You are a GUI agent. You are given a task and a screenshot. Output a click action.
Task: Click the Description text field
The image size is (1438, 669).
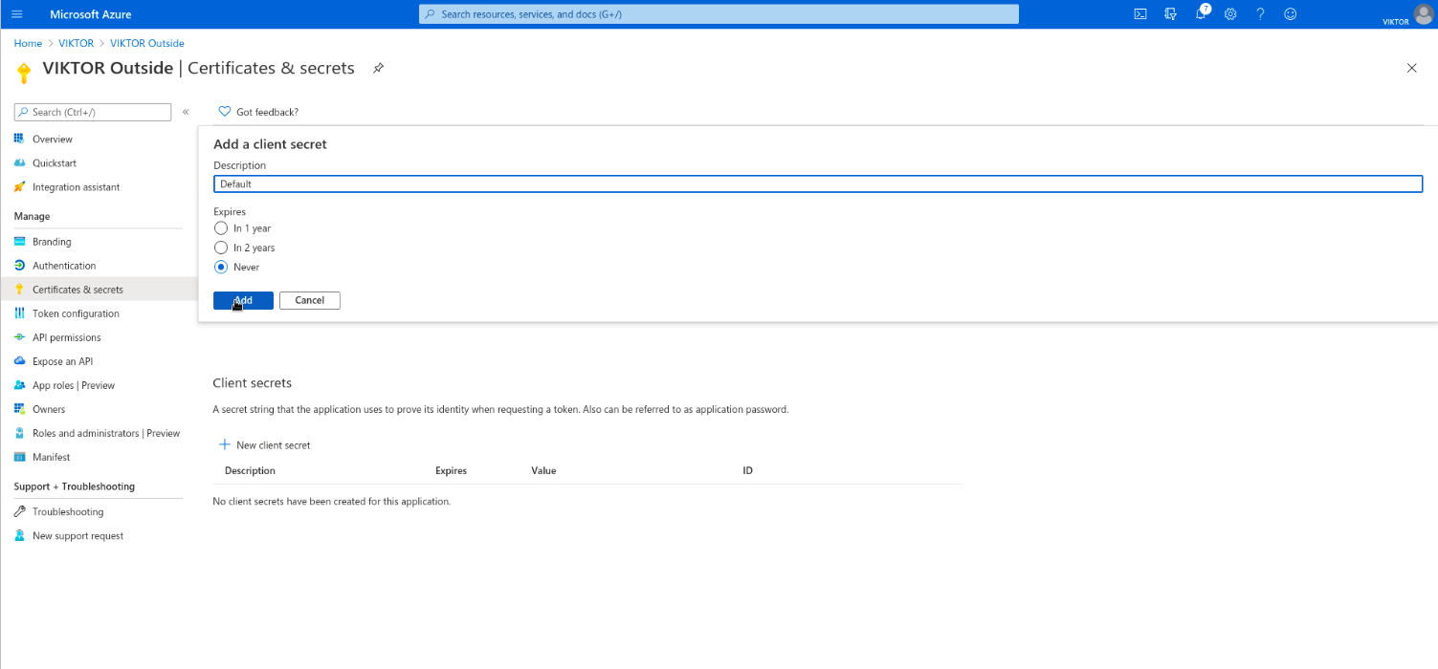817,183
